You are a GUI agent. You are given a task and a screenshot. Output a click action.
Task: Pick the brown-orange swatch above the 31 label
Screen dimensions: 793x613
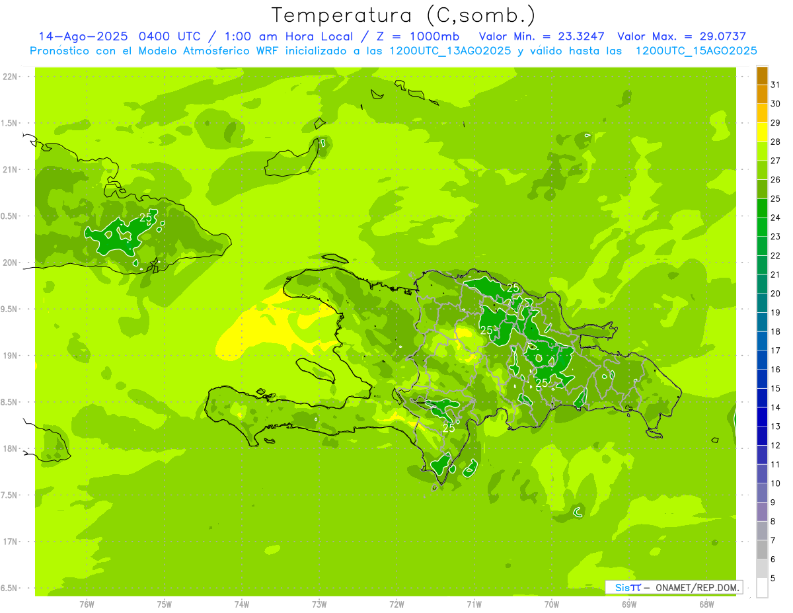click(762, 75)
